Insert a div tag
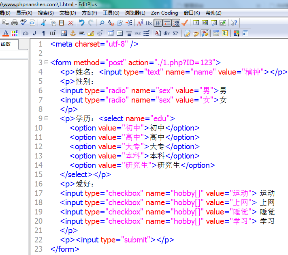The width and height of the screenshot is (288, 255). click(x=166, y=33)
